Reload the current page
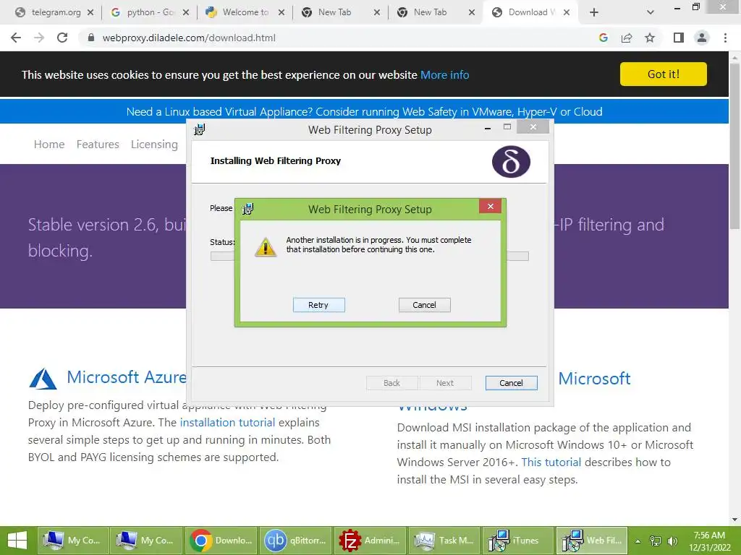This screenshot has height=555, width=741. [x=62, y=38]
